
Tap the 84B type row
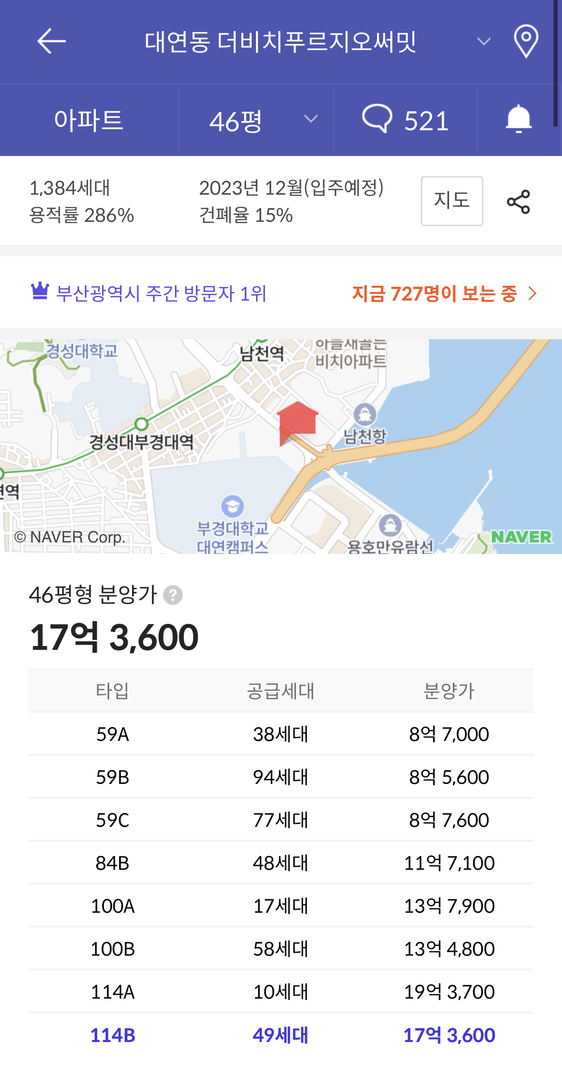(x=280, y=863)
